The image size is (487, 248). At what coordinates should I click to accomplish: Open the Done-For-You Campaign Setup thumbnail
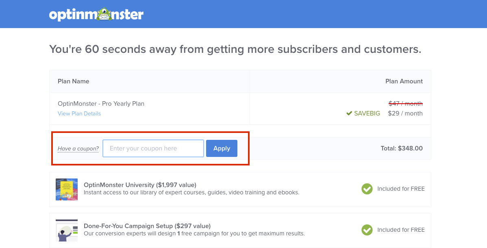click(67, 230)
